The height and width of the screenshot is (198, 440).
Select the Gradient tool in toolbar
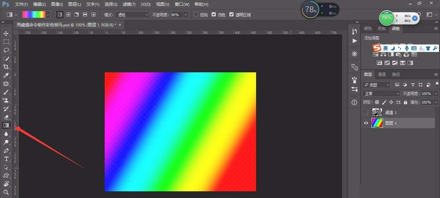(x=6, y=126)
